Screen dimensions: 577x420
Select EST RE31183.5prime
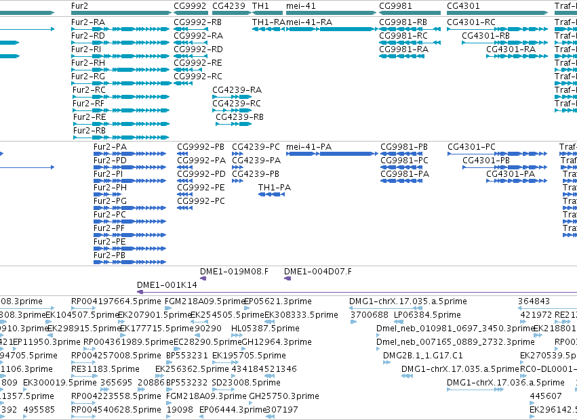105,369
